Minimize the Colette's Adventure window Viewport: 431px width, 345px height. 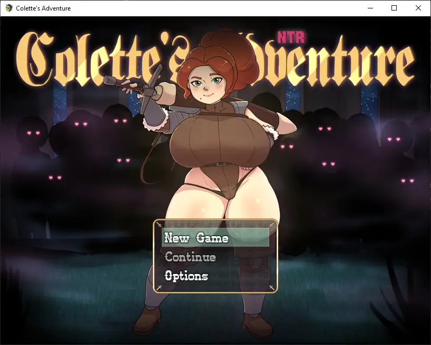(x=370, y=8)
